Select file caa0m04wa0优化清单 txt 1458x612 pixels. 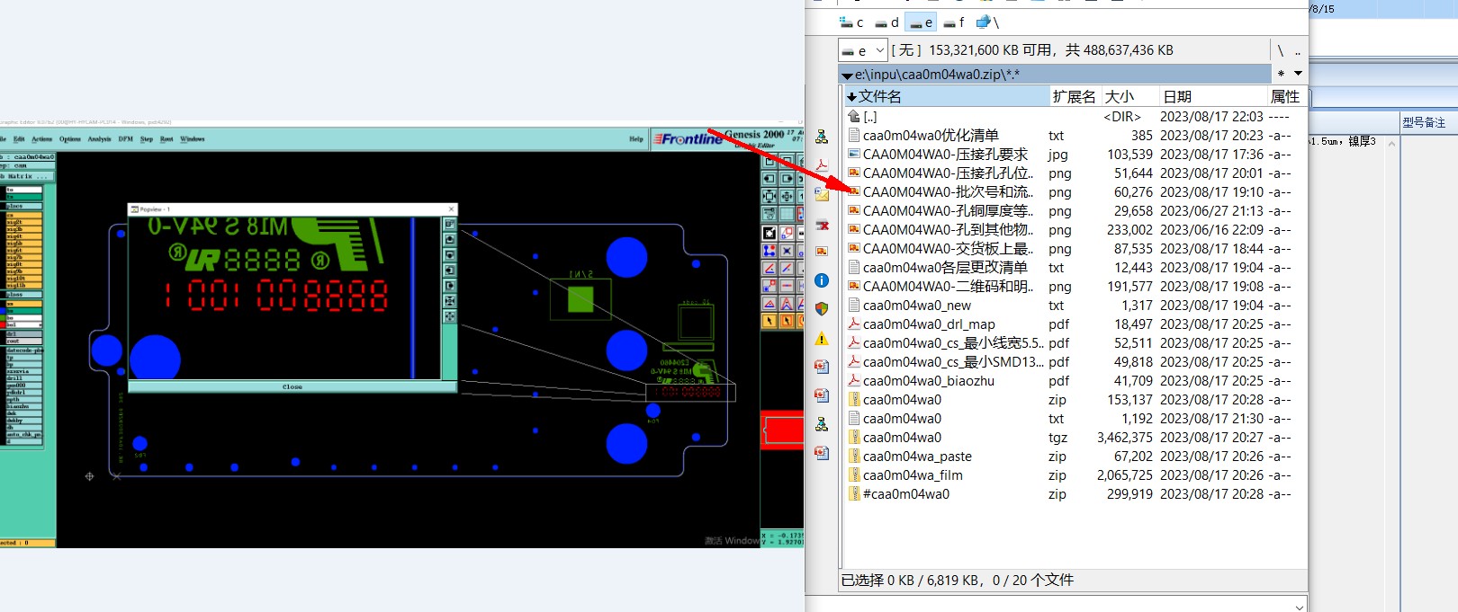1075,136
